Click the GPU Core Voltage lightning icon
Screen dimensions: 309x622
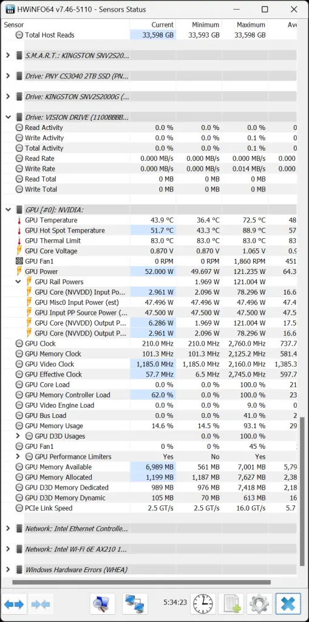(x=19, y=251)
